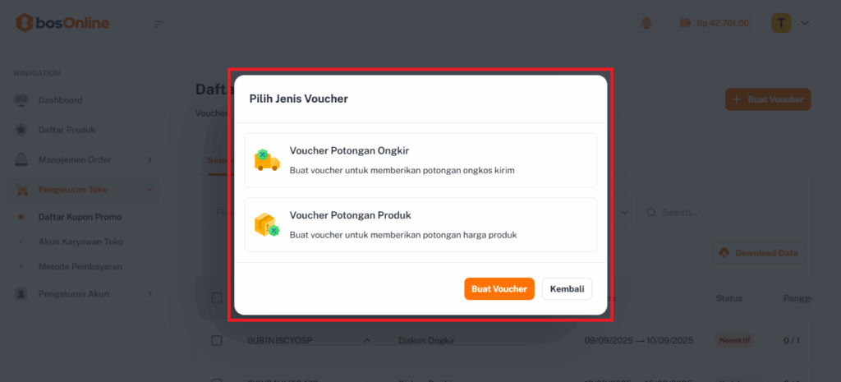841x382 pixels.
Task: Go to Metode Pembayaran menu item
Action: pyautogui.click(x=80, y=267)
